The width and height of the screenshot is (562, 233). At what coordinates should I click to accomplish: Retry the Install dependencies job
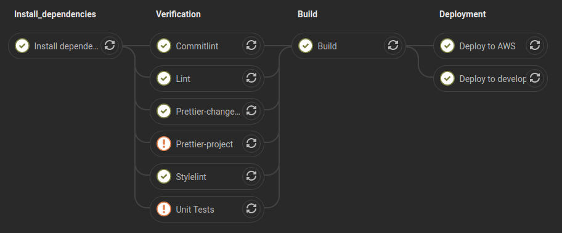coord(110,46)
